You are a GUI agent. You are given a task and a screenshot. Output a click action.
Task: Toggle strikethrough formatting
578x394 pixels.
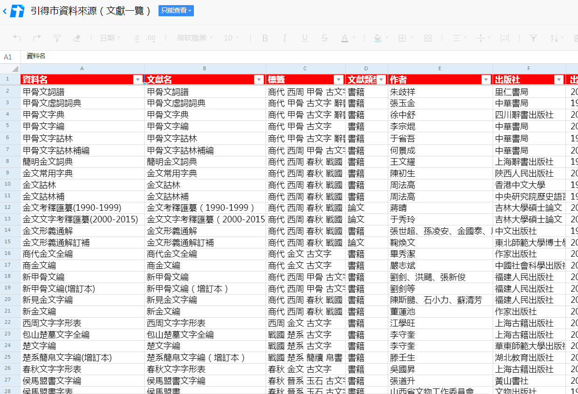pos(325,38)
